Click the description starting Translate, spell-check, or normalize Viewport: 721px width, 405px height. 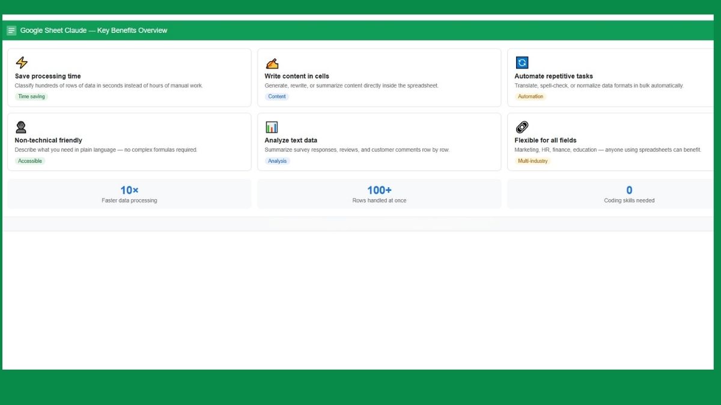click(x=599, y=86)
